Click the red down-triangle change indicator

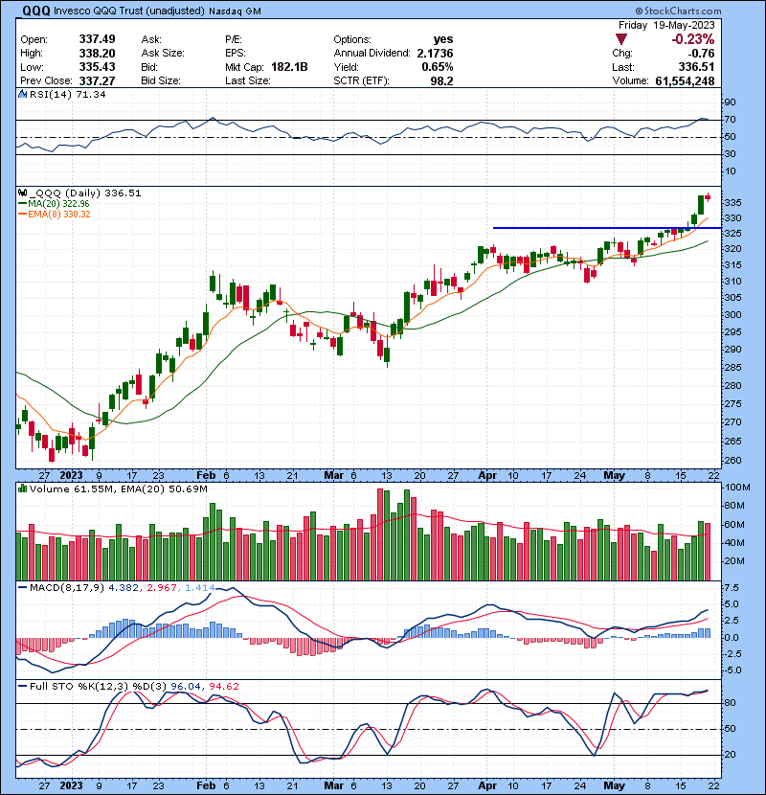tap(621, 39)
